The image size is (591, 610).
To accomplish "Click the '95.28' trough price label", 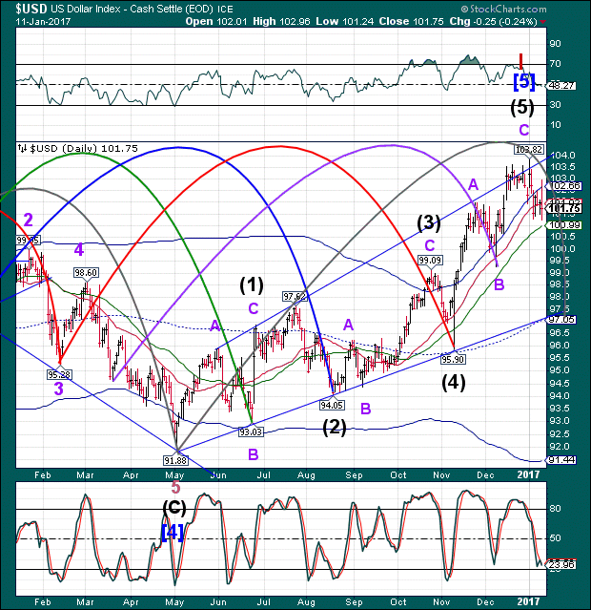I will [59, 374].
